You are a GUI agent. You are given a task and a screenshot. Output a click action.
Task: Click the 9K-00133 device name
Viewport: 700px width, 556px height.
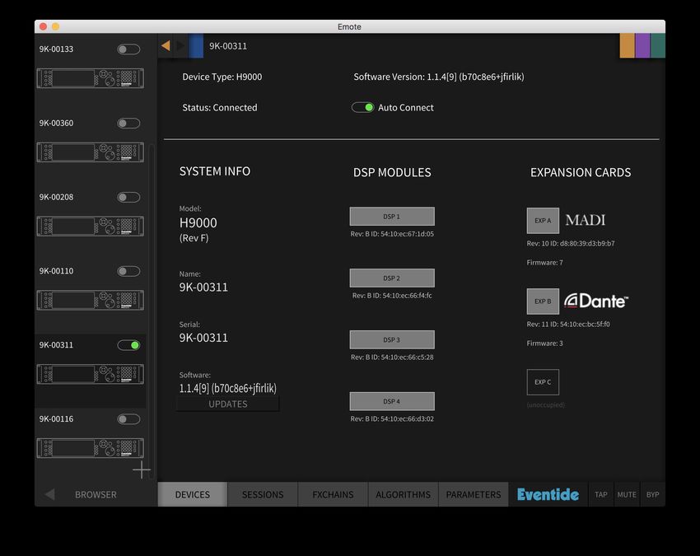click(x=56, y=49)
